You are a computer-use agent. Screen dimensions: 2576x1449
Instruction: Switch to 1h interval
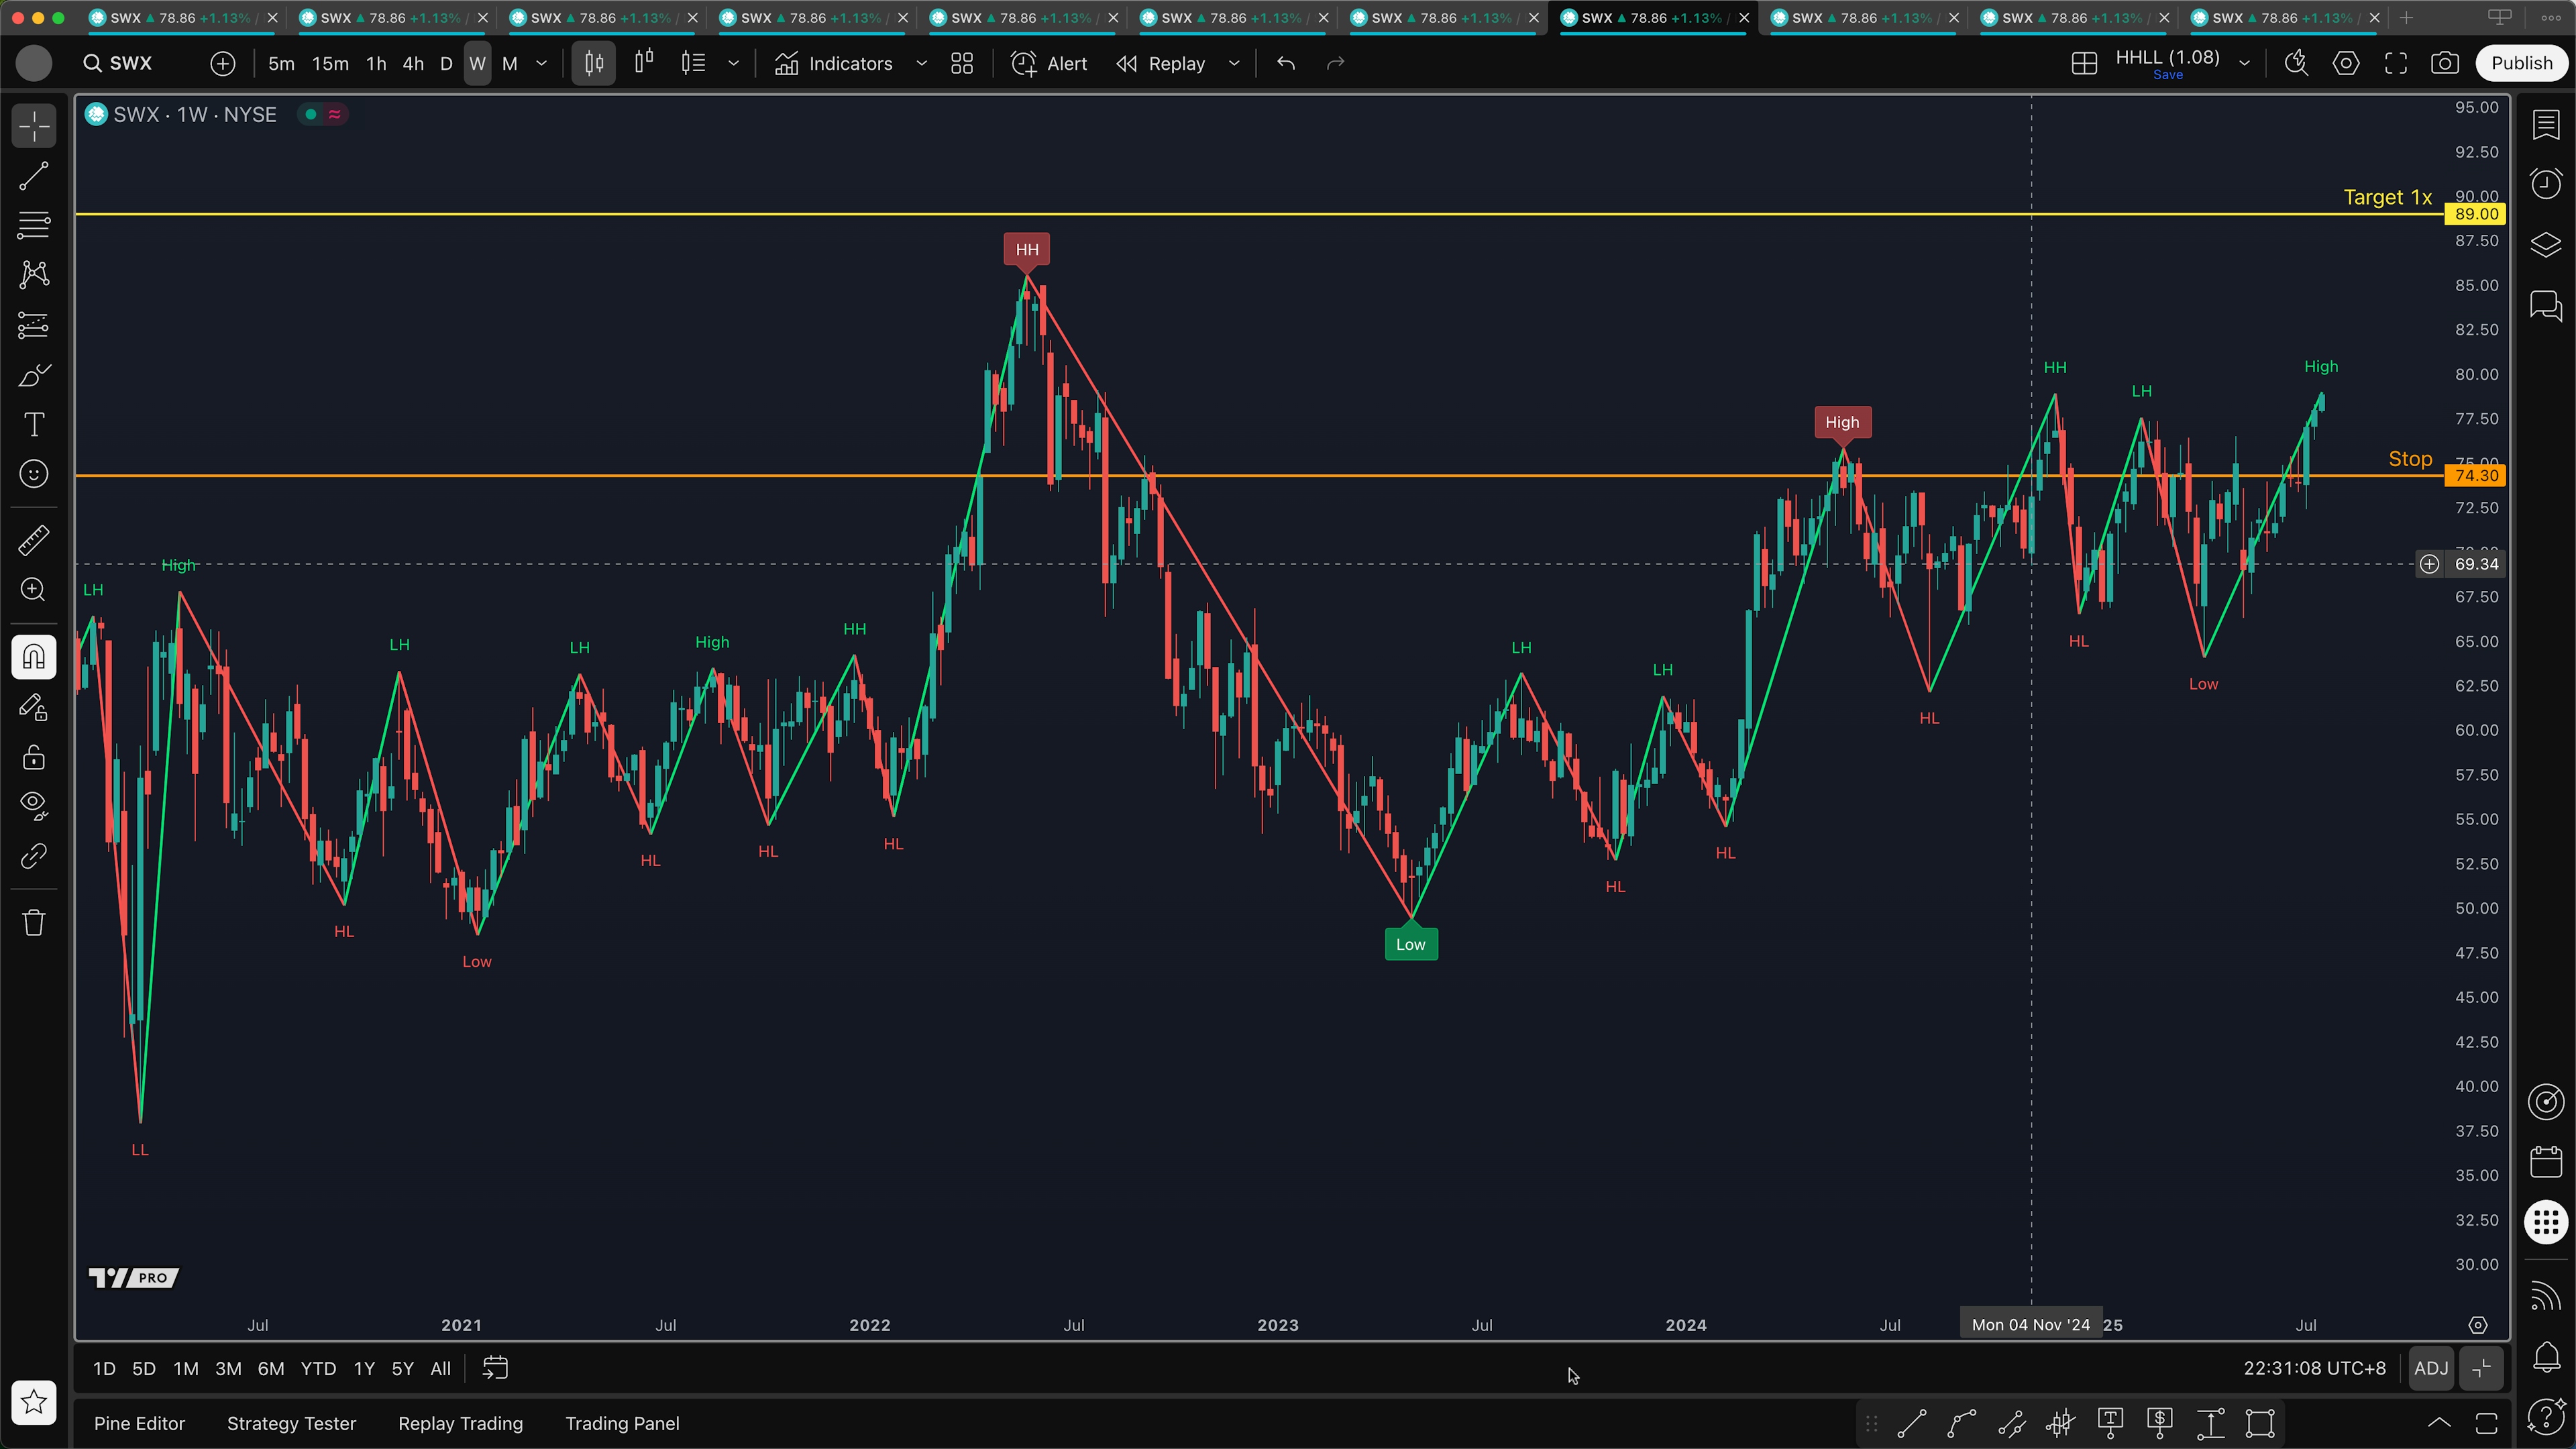tap(376, 64)
